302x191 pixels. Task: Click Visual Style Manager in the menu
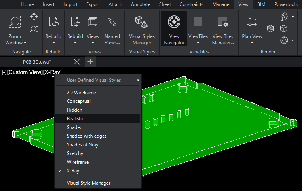89,183
